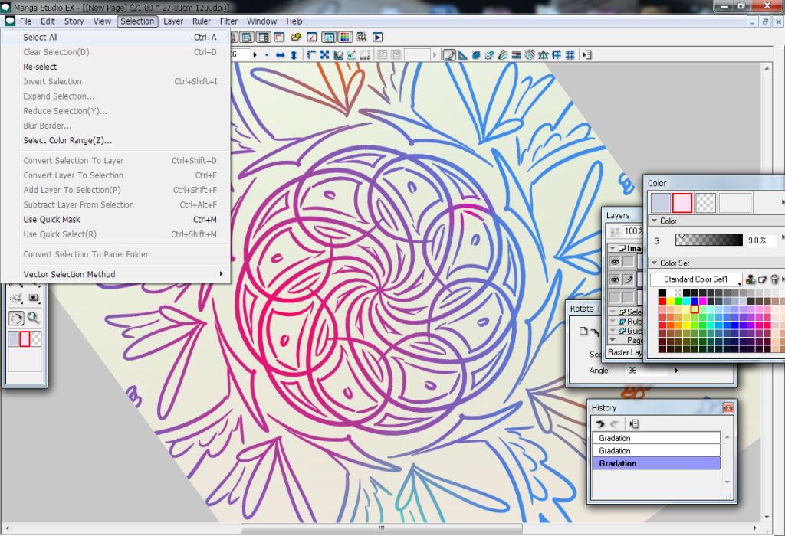Toggle visibility eye of the top layer
This screenshot has width=785, height=536.
[x=615, y=262]
